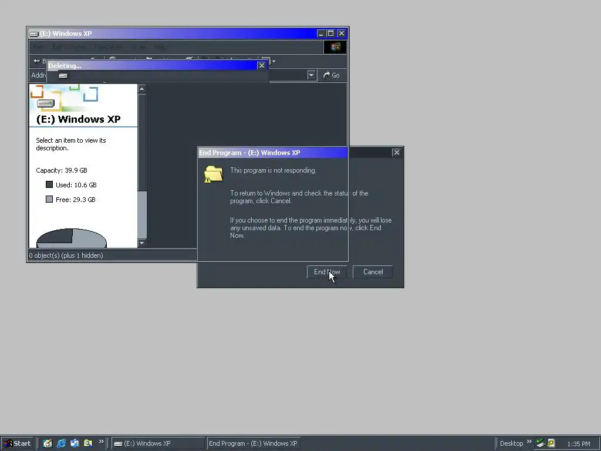Expand the quick launch overflow chevron
This screenshot has height=451, width=601.
click(101, 442)
